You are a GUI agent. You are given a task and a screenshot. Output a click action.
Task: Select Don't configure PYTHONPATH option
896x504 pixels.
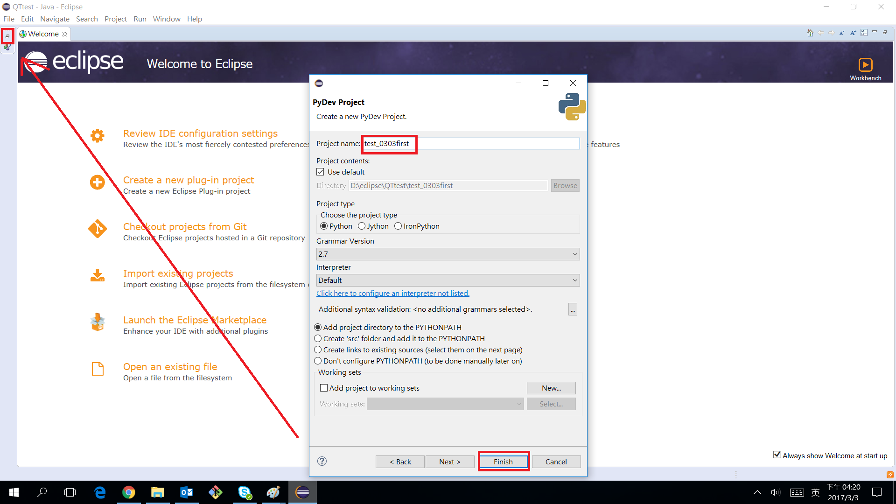pos(318,361)
